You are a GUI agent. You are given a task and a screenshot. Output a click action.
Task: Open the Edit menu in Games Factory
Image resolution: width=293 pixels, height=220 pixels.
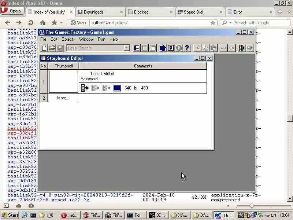(x=54, y=39)
